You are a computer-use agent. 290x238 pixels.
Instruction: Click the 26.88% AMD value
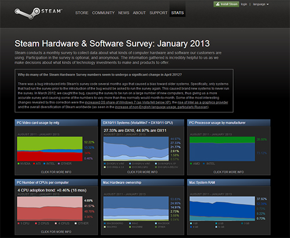click(262, 140)
